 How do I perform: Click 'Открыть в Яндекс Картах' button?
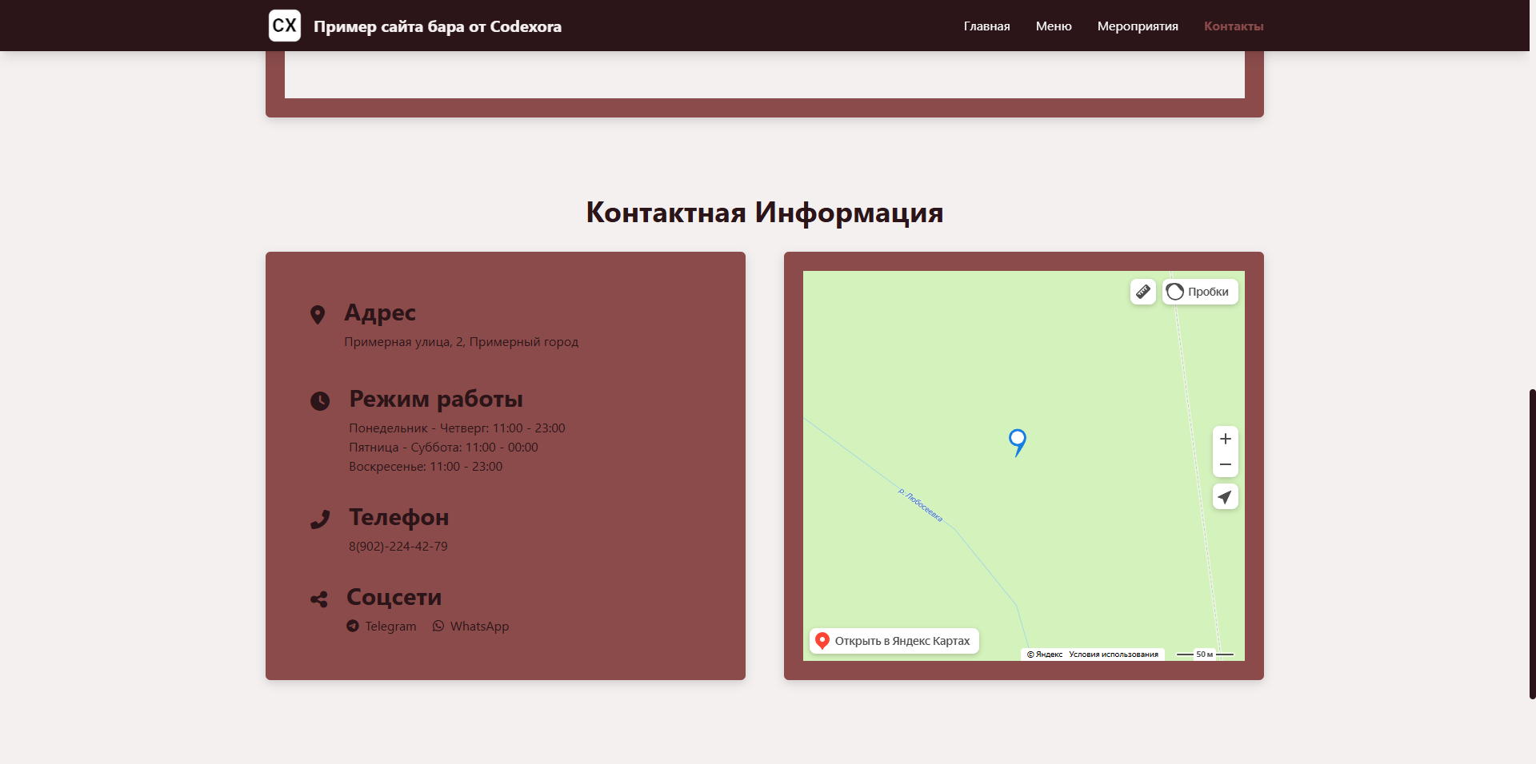(894, 641)
